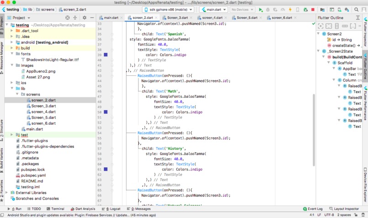Viewport: 368px width, 218px height.
Task: Click the indigo color swatch on line 50
Action: tap(105, 112)
